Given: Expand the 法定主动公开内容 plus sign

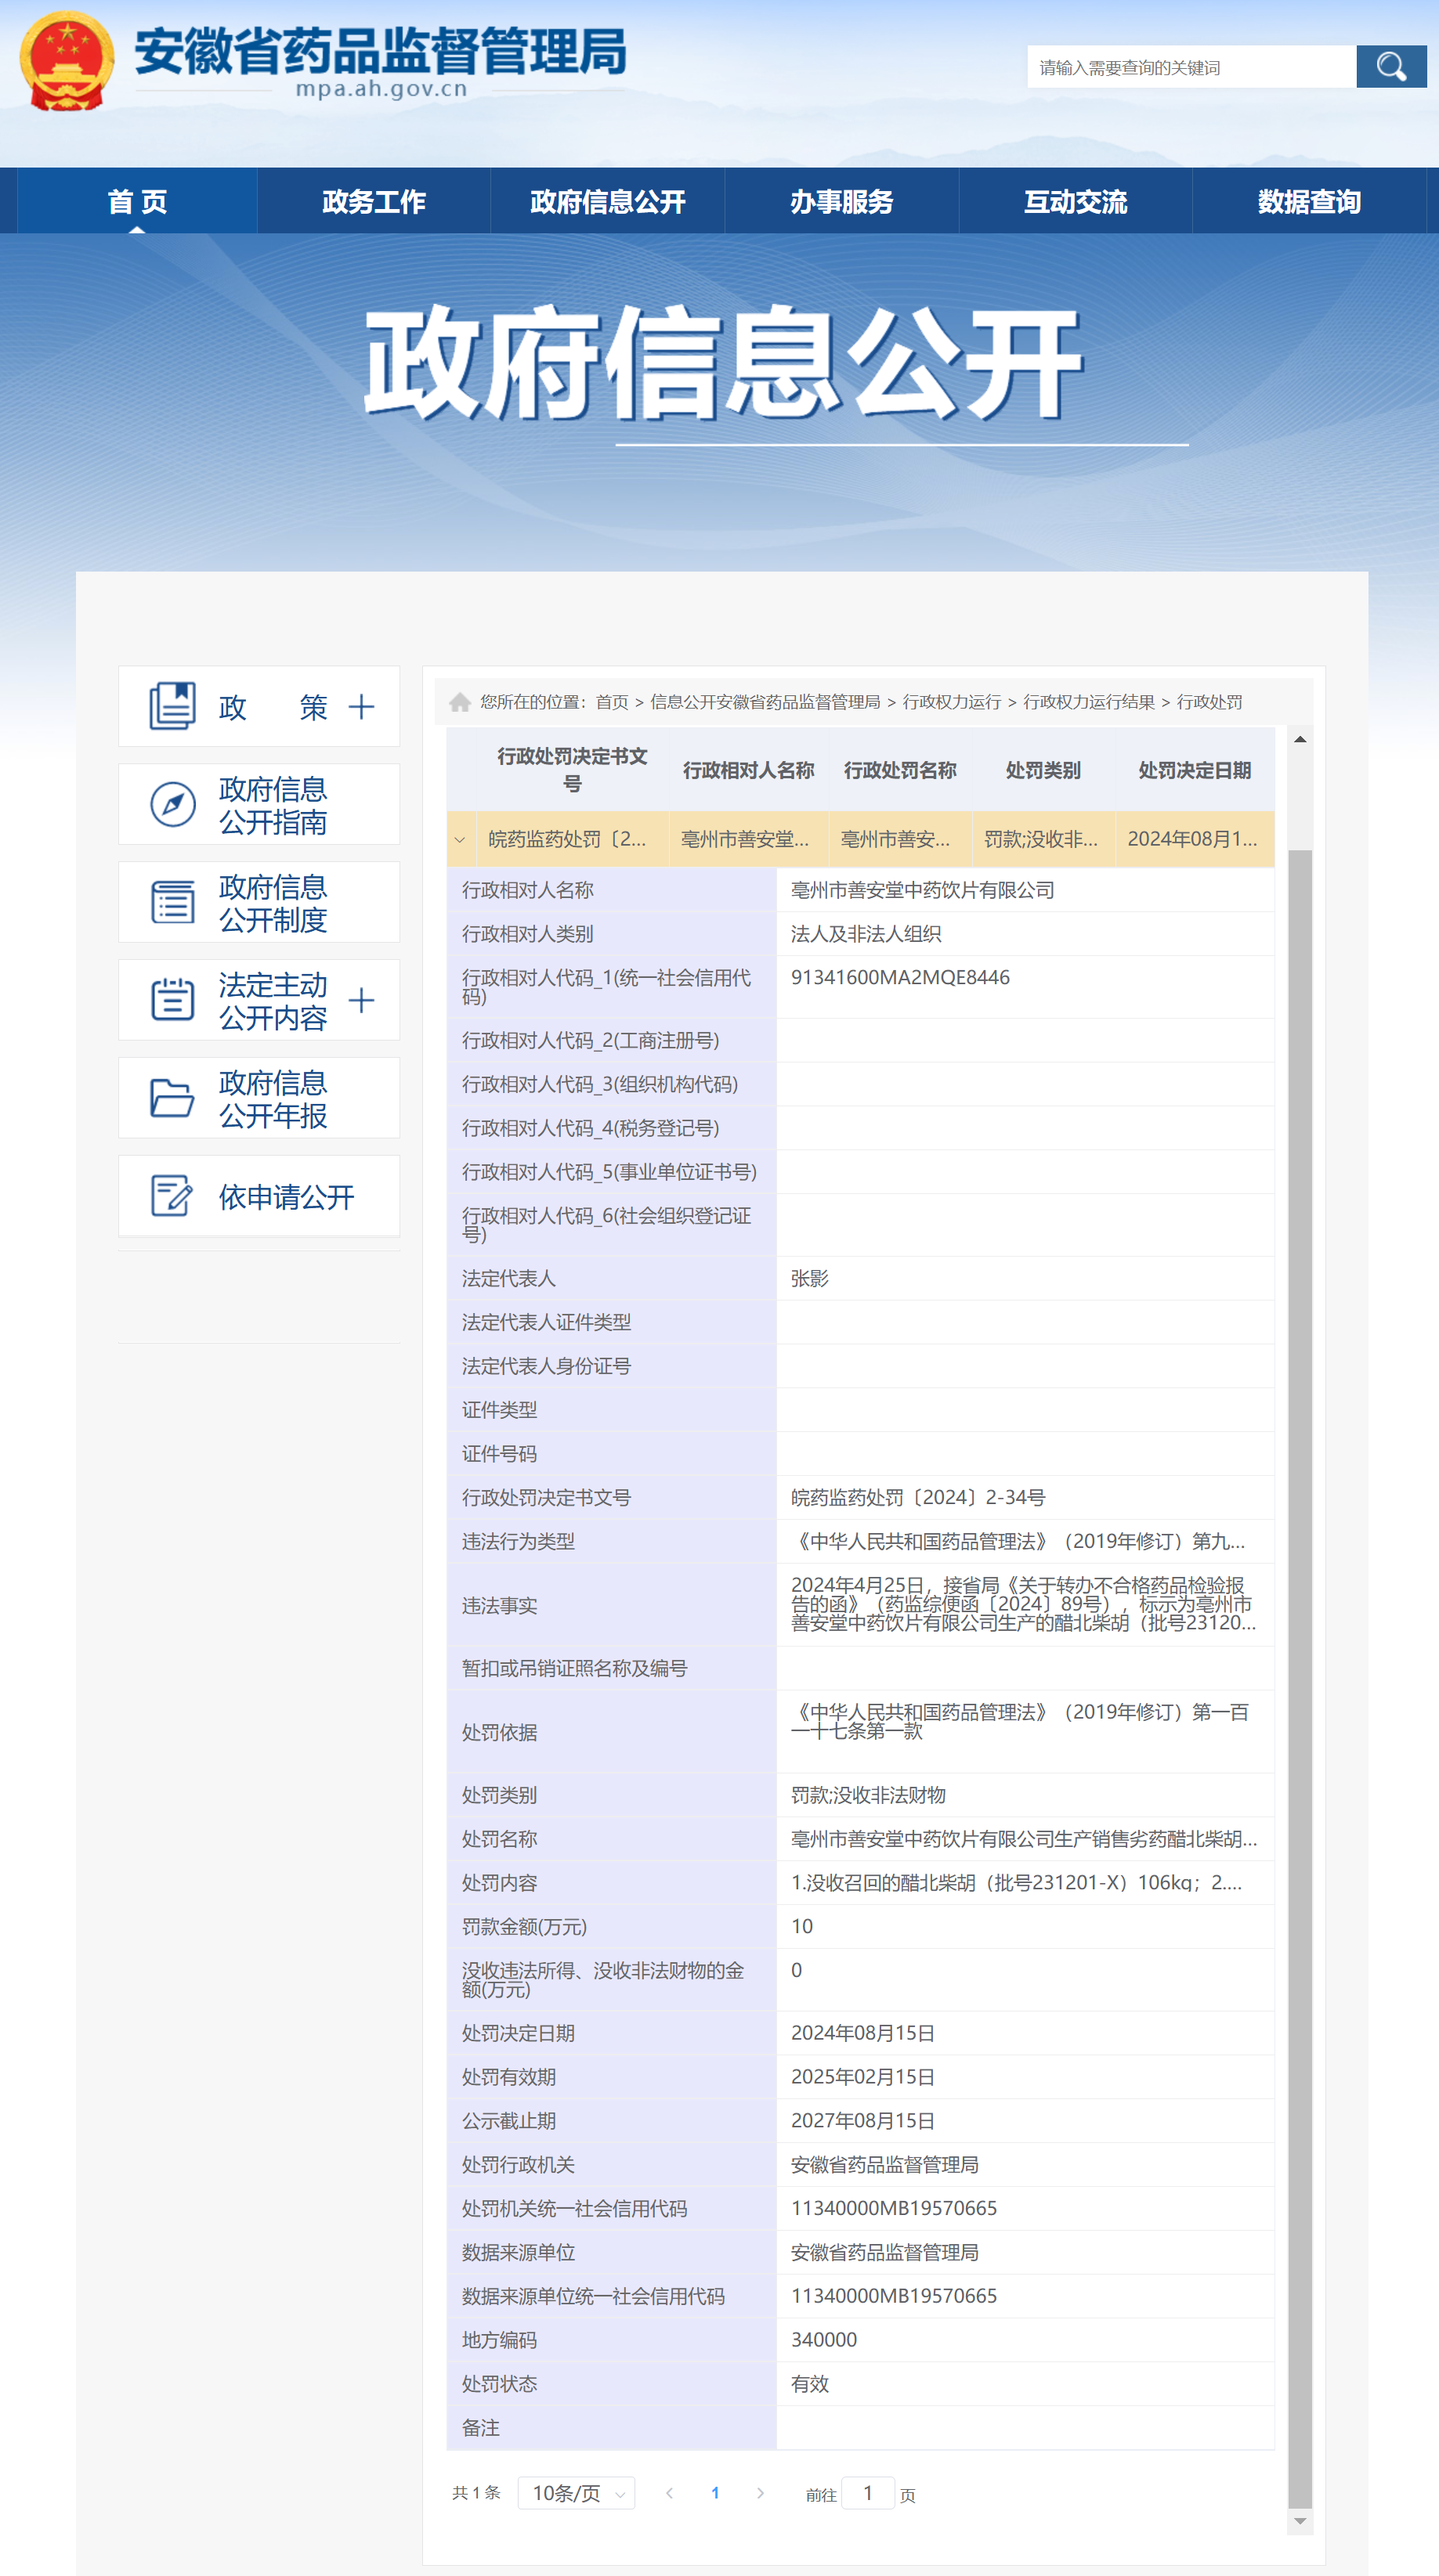Looking at the screenshot, I should pyautogui.click(x=361, y=1000).
